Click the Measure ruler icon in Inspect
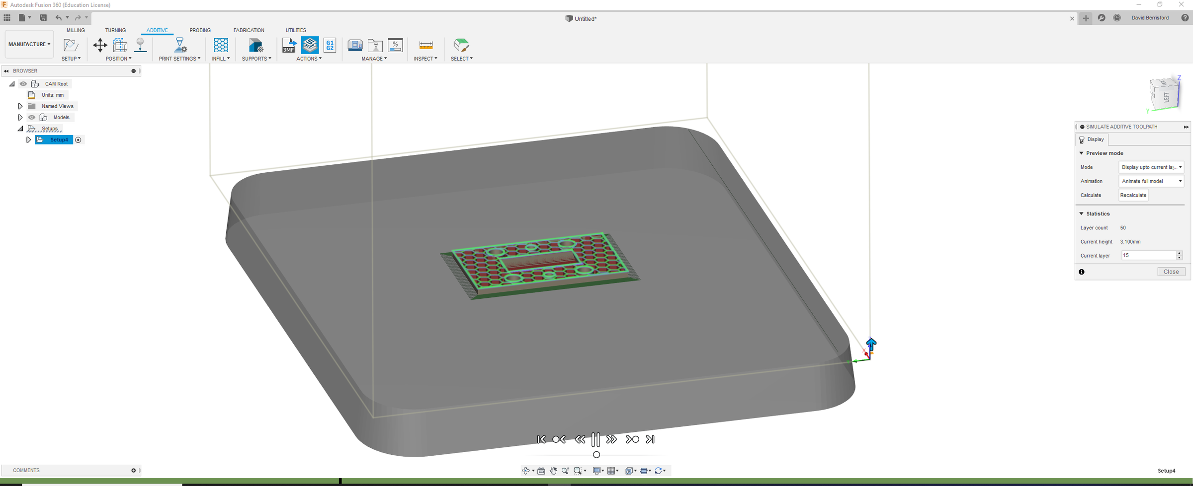Screen dimensions: 1193x486 pyautogui.click(x=426, y=45)
